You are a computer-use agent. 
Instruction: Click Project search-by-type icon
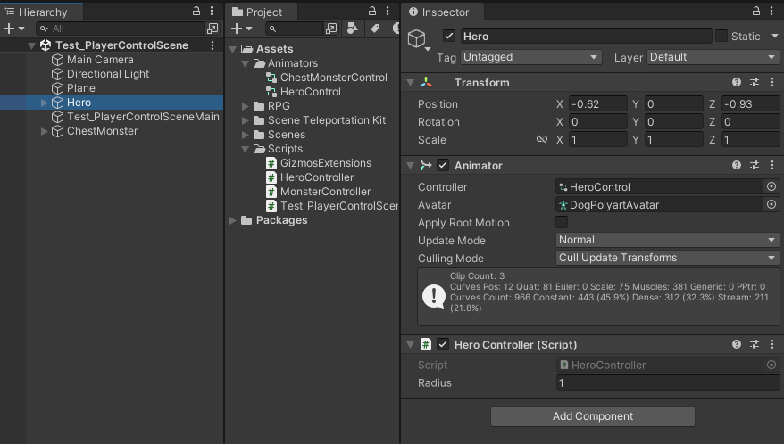tap(353, 29)
